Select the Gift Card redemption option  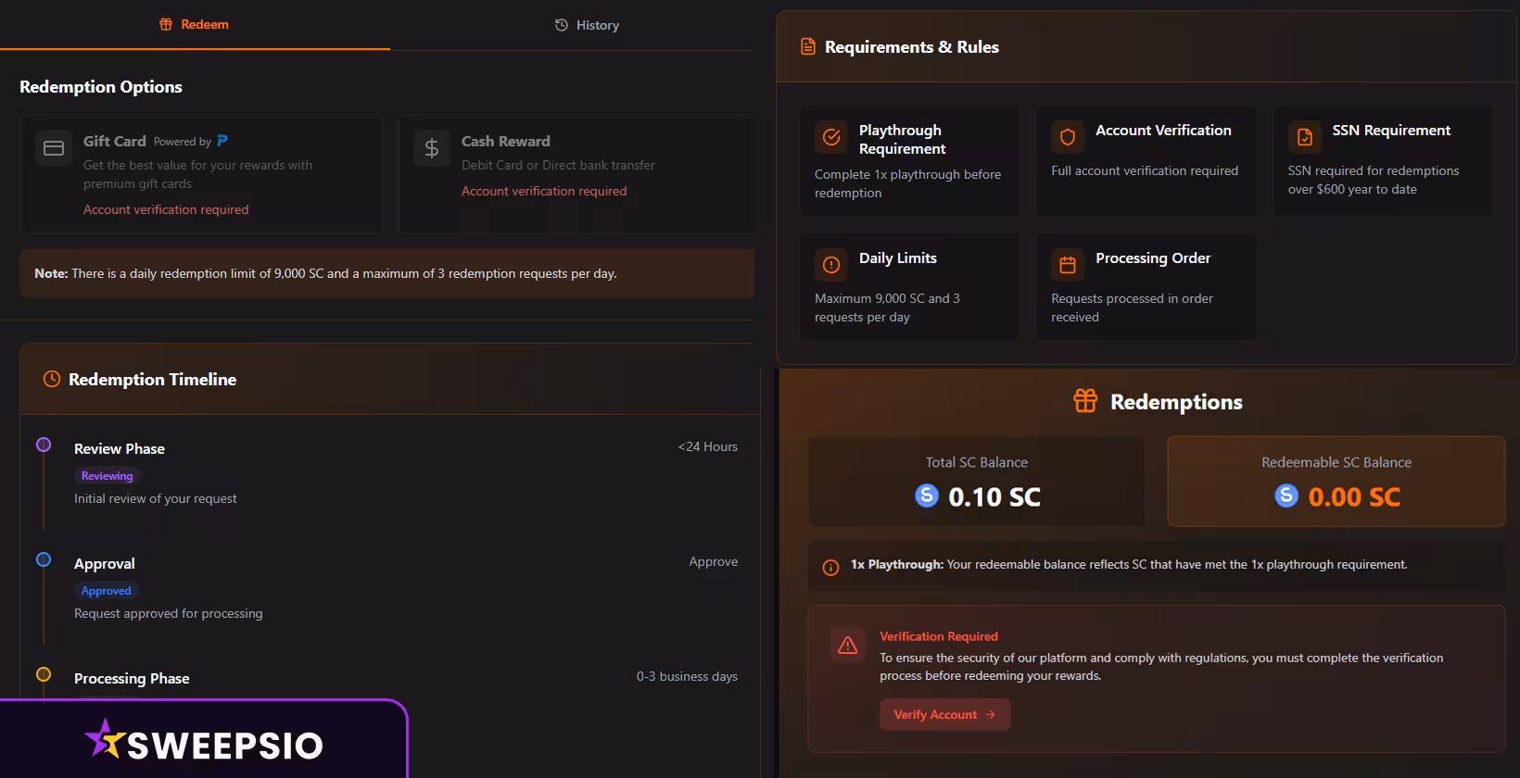tap(201, 174)
